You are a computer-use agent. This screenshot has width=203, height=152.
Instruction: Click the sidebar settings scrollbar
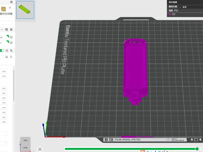tap(14, 85)
